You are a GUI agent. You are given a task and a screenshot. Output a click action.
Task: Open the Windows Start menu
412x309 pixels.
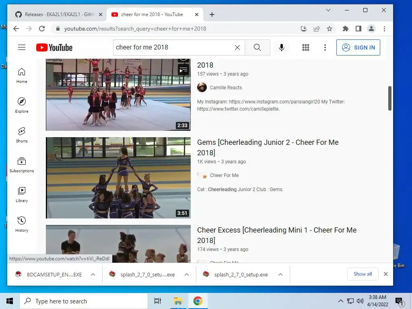point(10,301)
